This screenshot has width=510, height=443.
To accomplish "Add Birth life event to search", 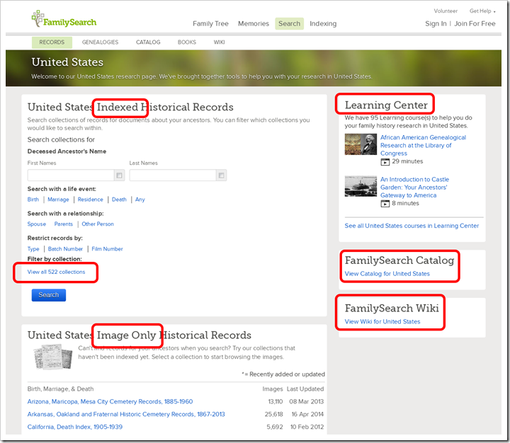I will tap(33, 200).
